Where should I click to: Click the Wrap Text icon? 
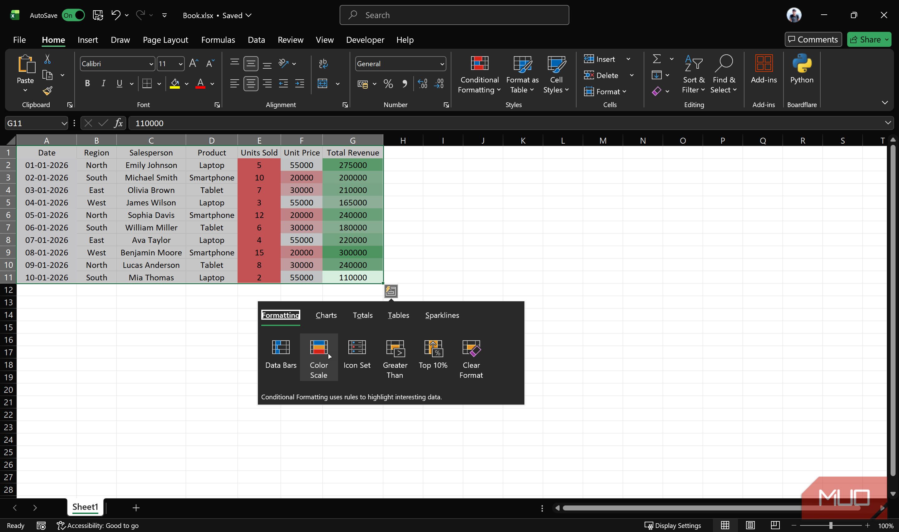(x=323, y=63)
